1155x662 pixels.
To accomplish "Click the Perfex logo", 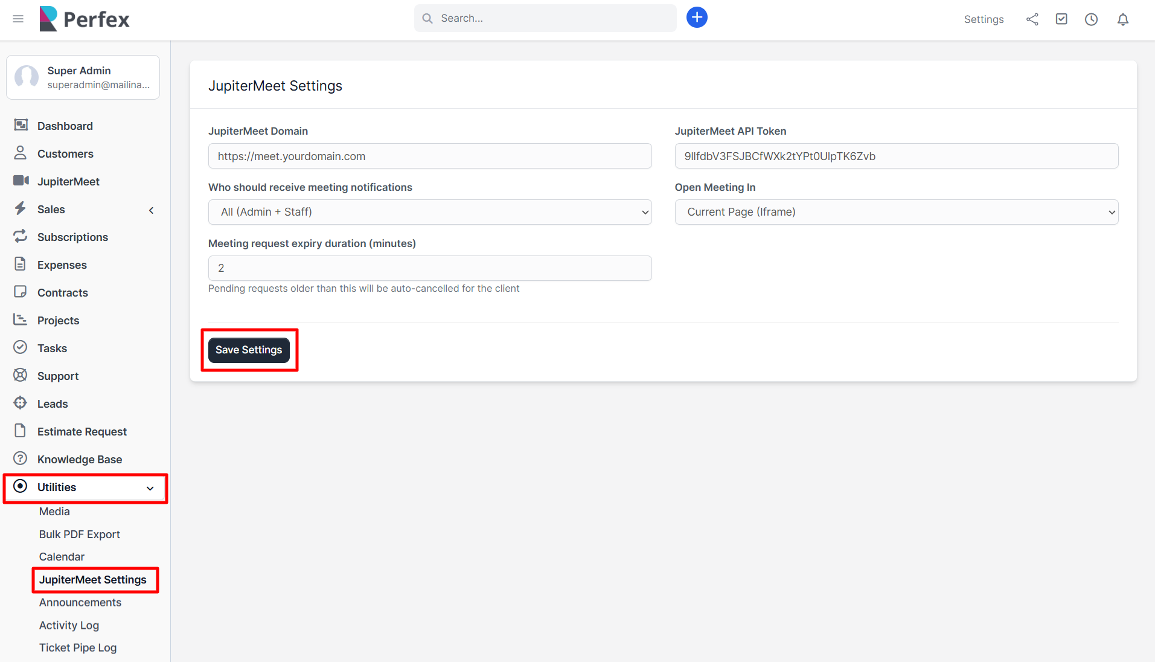I will (85, 19).
